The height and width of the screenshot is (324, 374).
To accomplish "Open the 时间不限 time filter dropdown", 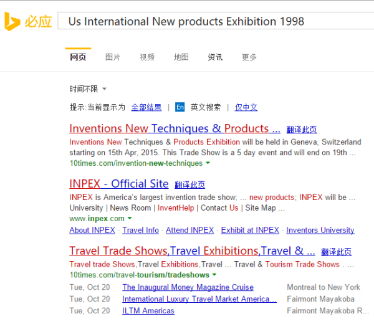I will (88, 89).
